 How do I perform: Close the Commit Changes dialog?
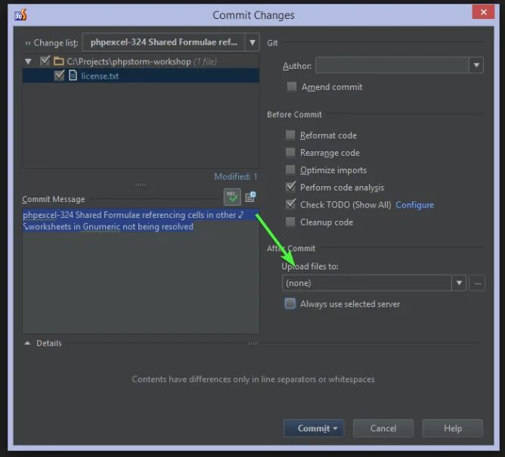pyautogui.click(x=483, y=12)
